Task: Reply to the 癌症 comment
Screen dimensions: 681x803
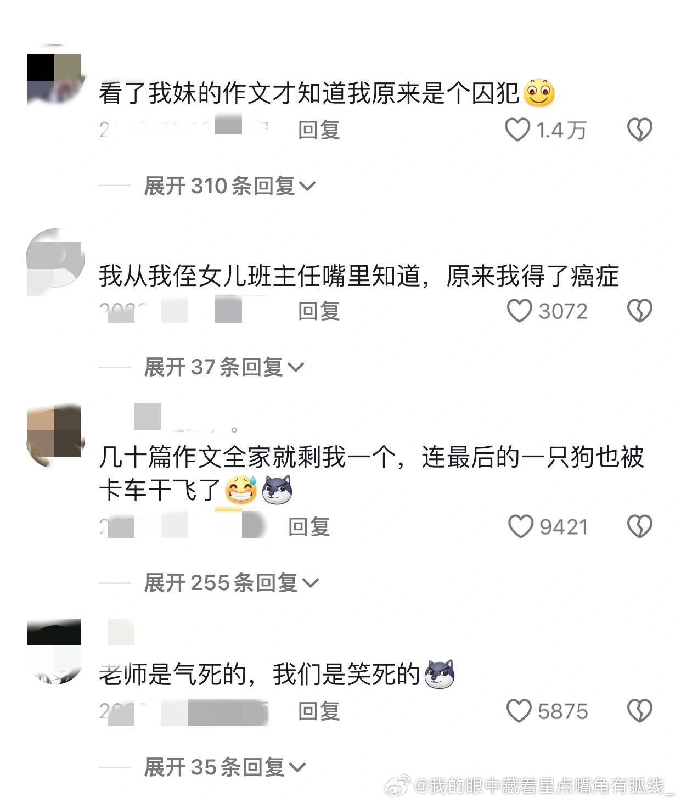Action: coord(319,311)
